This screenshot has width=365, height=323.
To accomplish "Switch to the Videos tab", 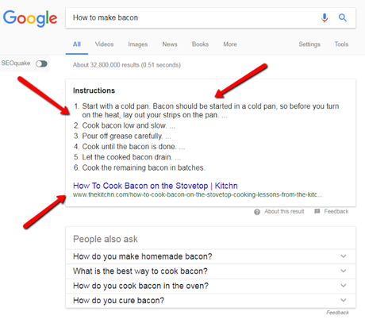I will pos(104,44).
